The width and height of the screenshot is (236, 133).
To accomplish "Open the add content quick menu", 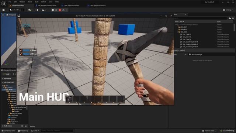I will [x=30, y=10].
